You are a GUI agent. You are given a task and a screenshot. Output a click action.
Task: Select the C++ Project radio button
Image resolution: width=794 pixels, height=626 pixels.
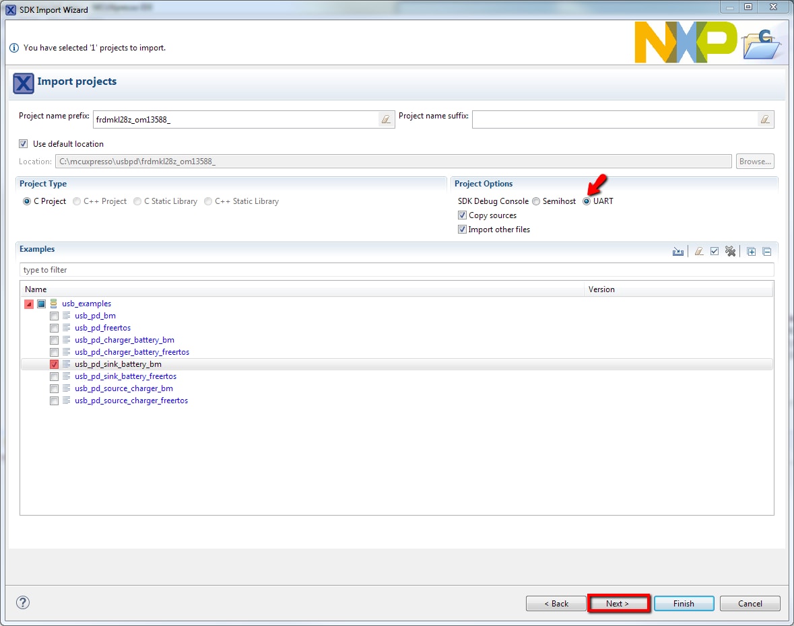pyautogui.click(x=76, y=201)
